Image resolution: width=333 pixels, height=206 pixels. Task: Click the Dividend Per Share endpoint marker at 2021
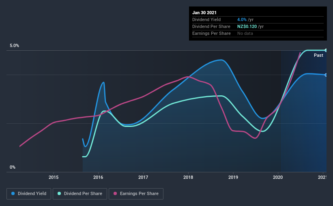pos(326,50)
